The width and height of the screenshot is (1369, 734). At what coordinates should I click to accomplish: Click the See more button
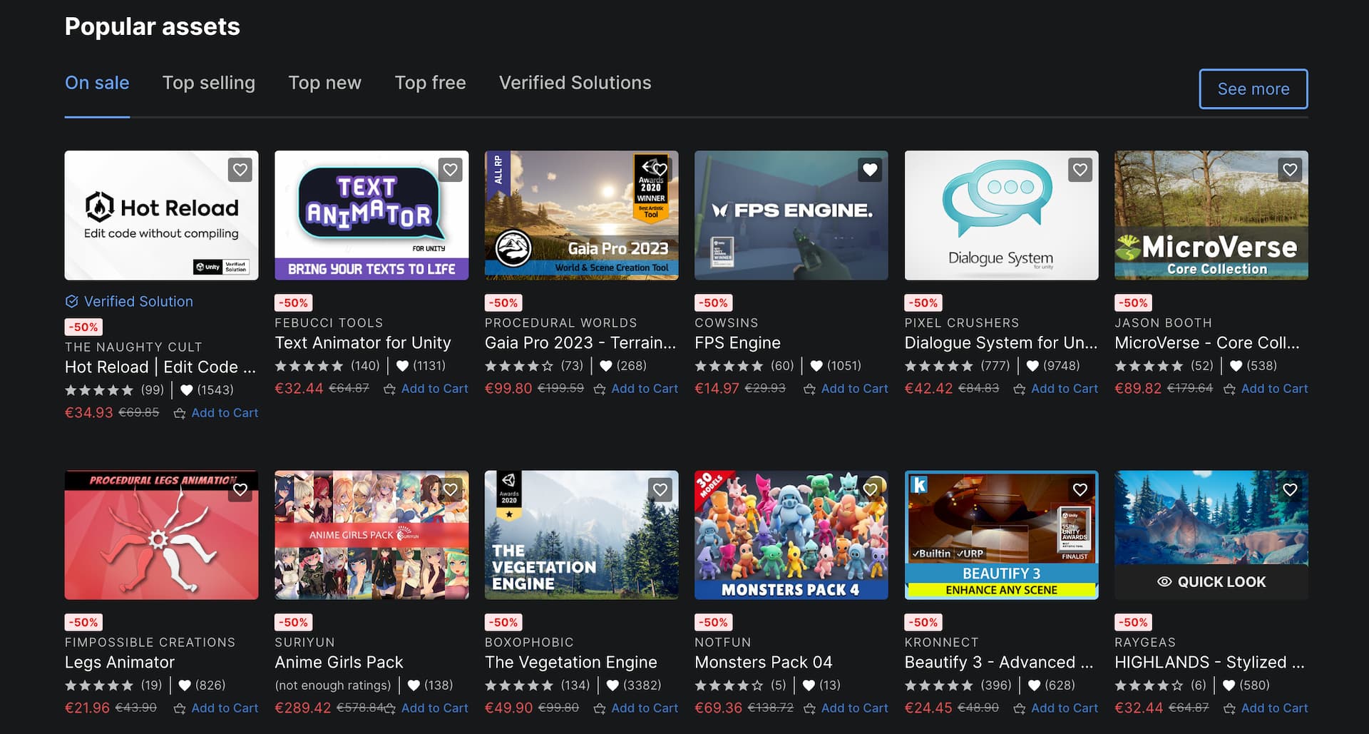1253,89
